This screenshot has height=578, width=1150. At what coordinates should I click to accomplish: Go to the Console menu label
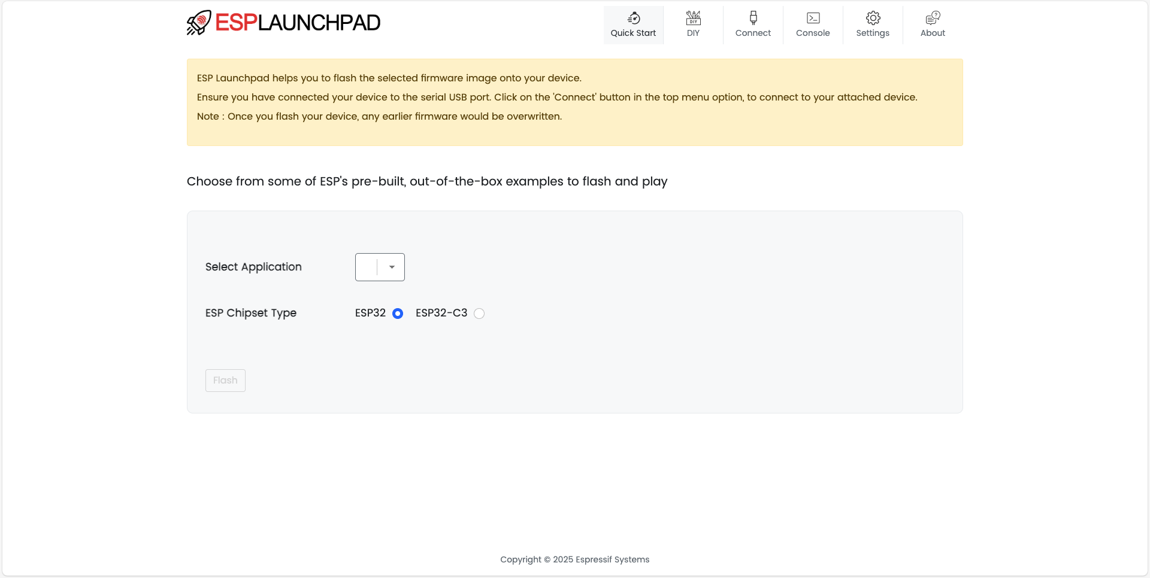point(813,34)
